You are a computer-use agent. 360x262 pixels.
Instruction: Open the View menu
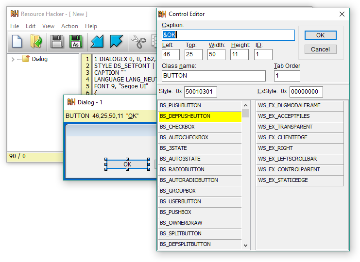[x=48, y=26]
